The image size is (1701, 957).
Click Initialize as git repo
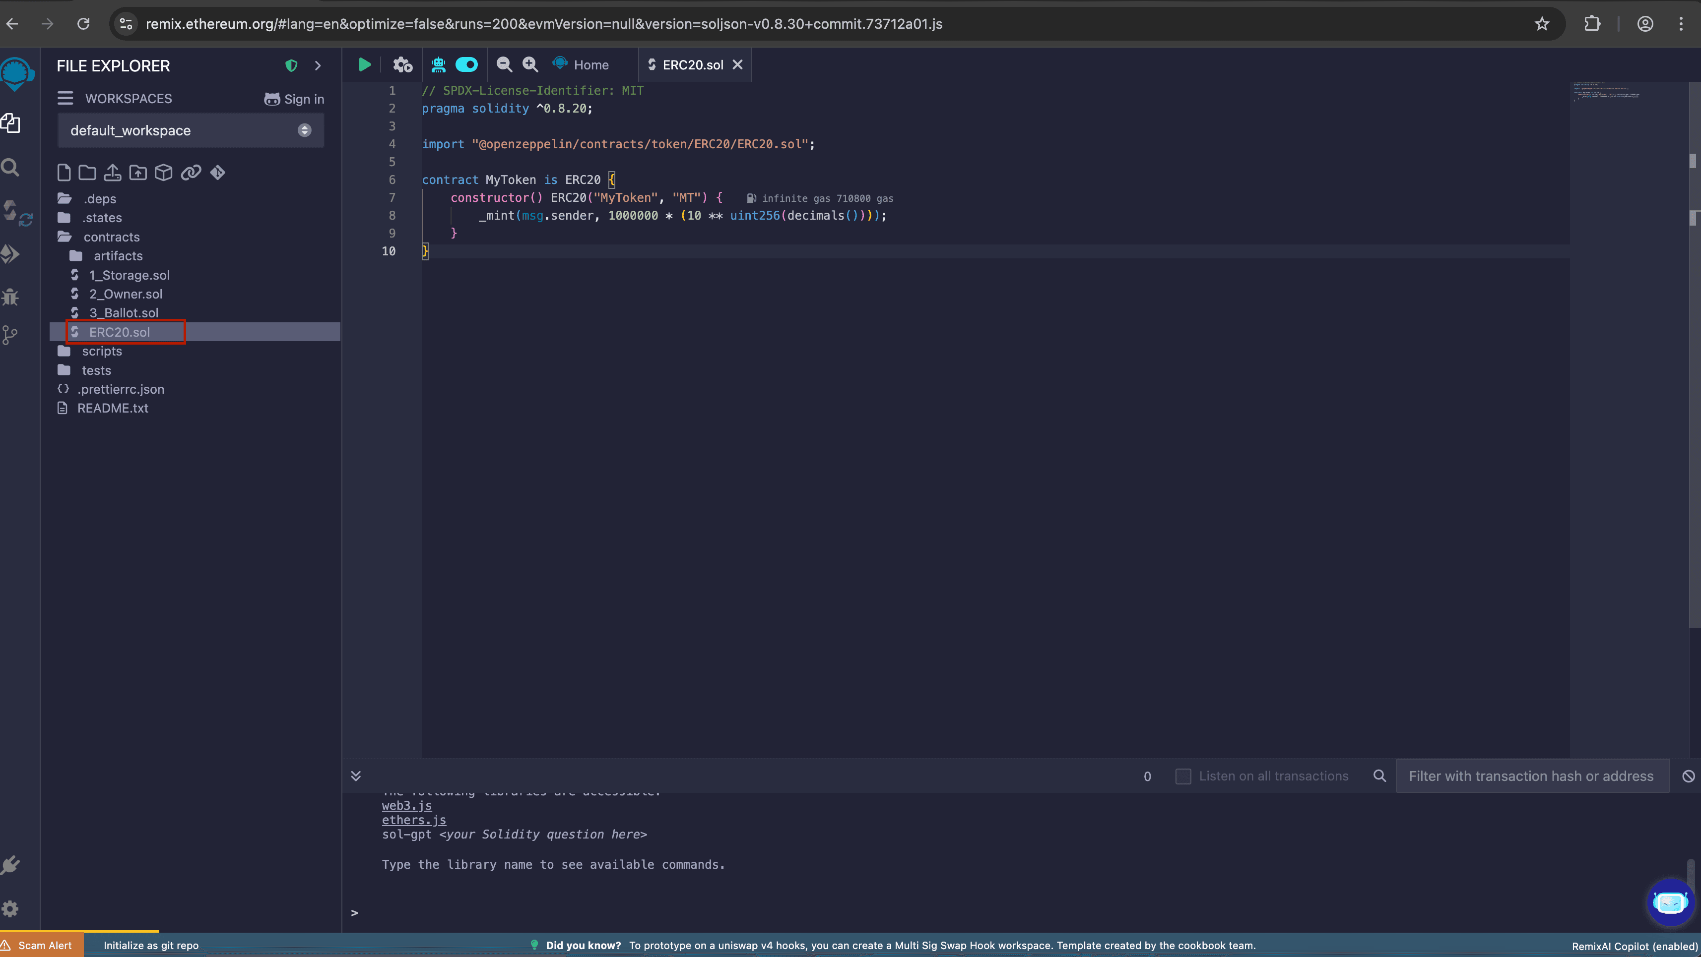pos(151,946)
